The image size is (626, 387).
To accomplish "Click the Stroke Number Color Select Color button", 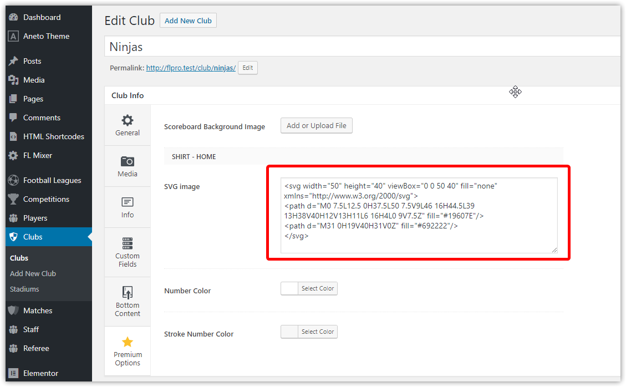I will click(318, 332).
